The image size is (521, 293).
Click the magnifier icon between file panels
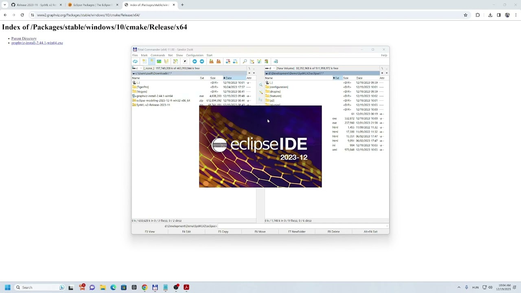pos(261,85)
